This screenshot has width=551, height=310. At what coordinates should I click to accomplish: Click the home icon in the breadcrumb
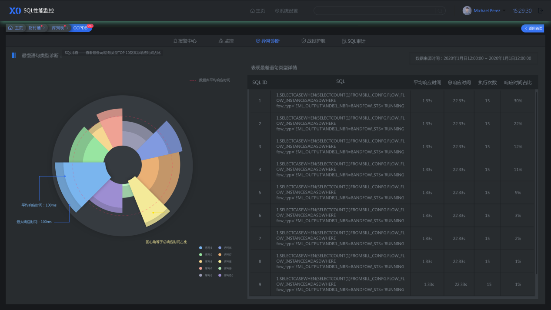[x=10, y=28]
